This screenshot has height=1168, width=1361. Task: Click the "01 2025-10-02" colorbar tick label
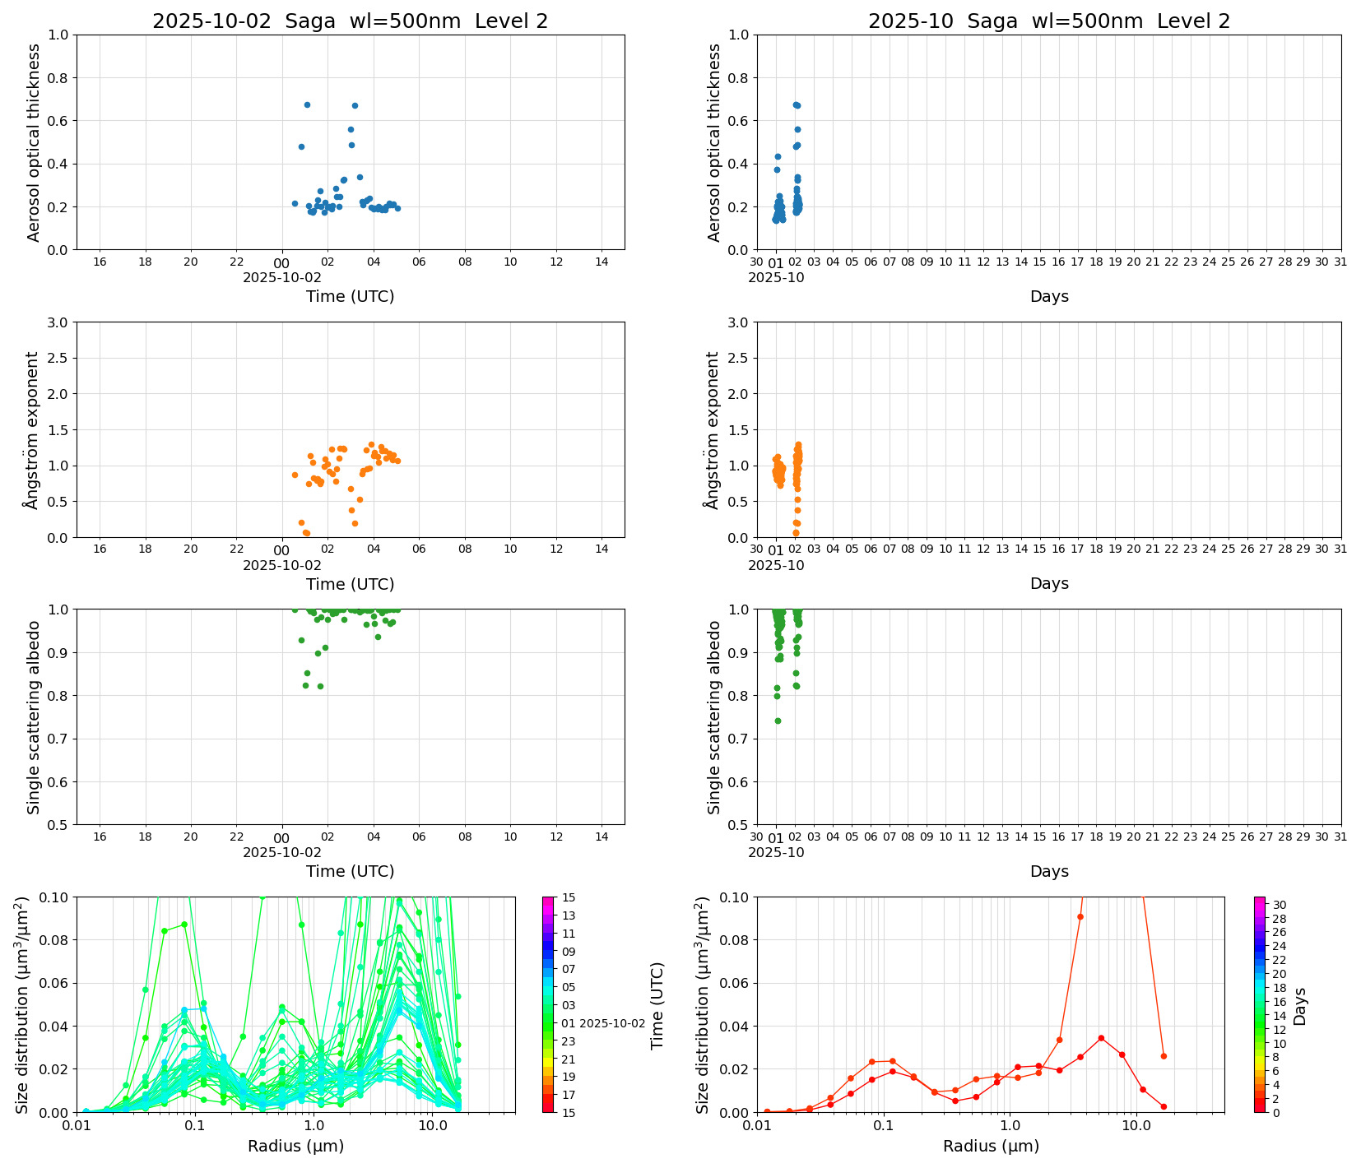[603, 1023]
